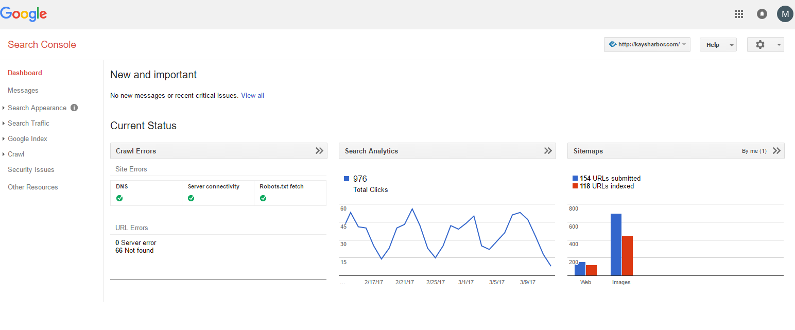This screenshot has width=795, height=330.
Task: Click the Search Appearance info icon
Action: (74, 108)
